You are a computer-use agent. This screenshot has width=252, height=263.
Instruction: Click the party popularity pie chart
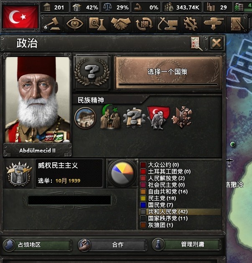tap(122, 174)
